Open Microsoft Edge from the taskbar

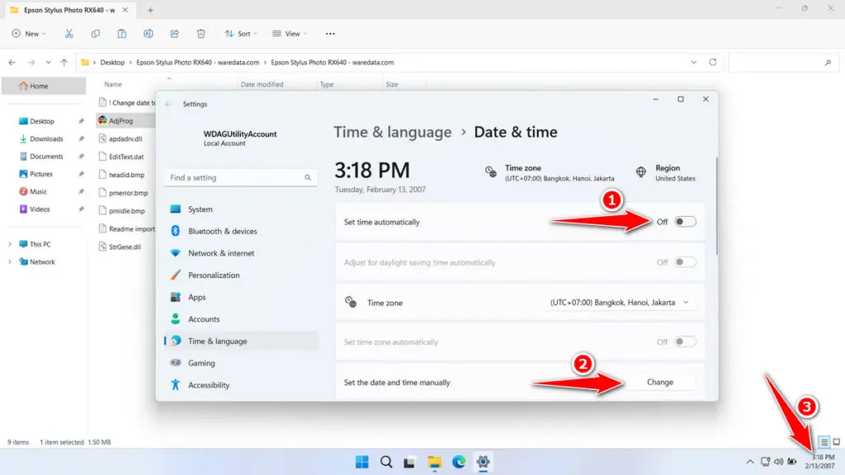click(x=458, y=462)
